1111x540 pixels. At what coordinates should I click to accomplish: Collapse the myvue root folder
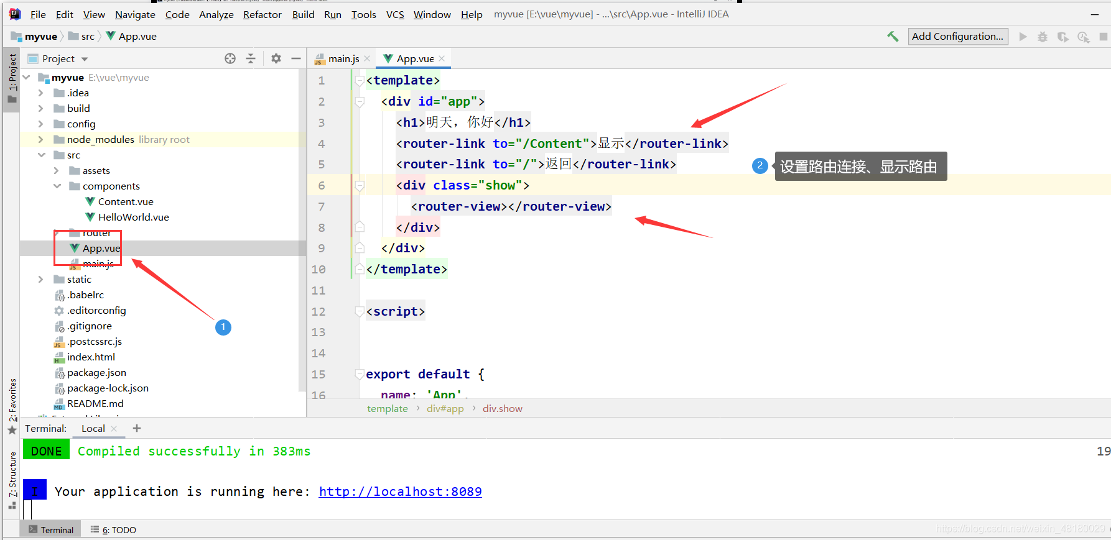[x=27, y=78]
